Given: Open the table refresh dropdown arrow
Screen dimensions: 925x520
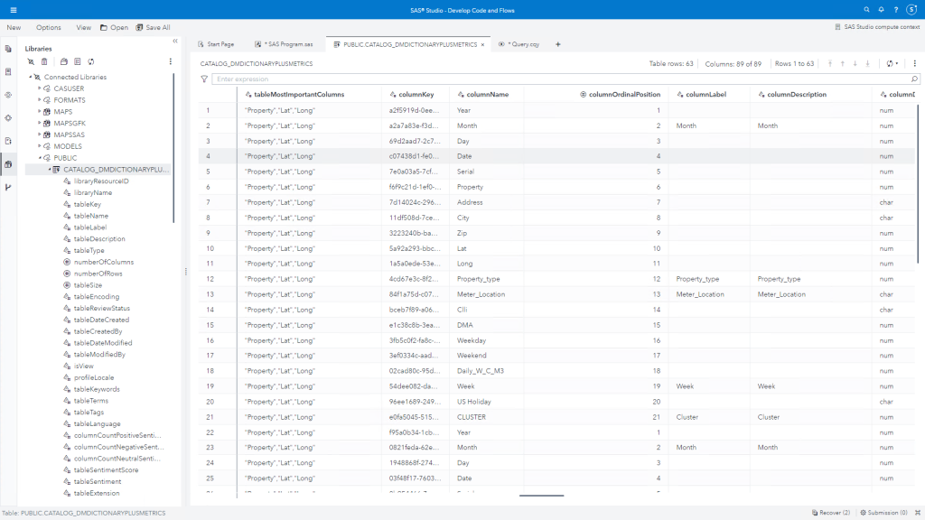Looking at the screenshot, I should 896,64.
